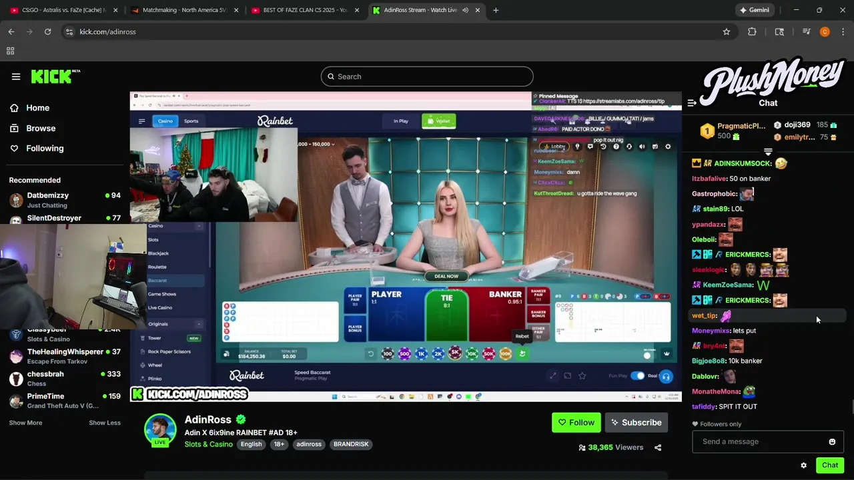Open Browse in sidebar
Viewport: 854px width, 480px height.
click(x=41, y=128)
